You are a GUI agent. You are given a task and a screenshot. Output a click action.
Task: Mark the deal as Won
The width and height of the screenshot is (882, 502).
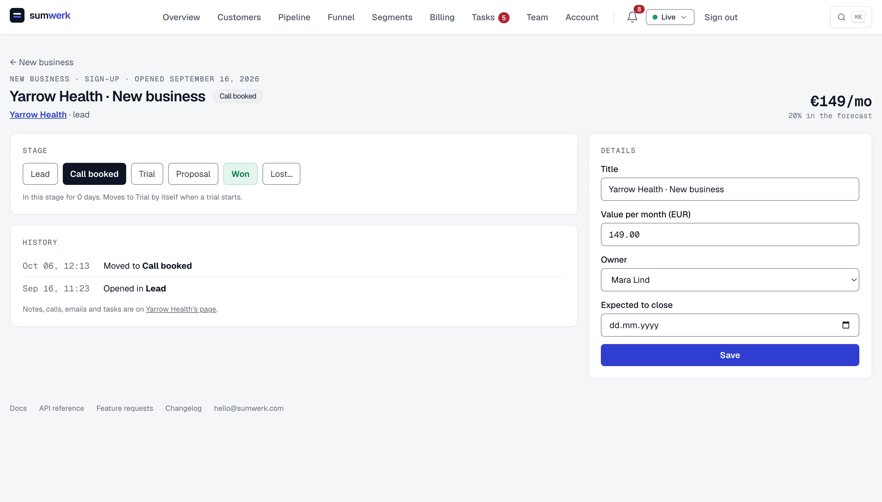click(x=240, y=174)
